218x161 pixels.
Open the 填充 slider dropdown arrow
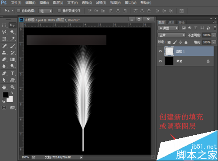click(x=214, y=42)
